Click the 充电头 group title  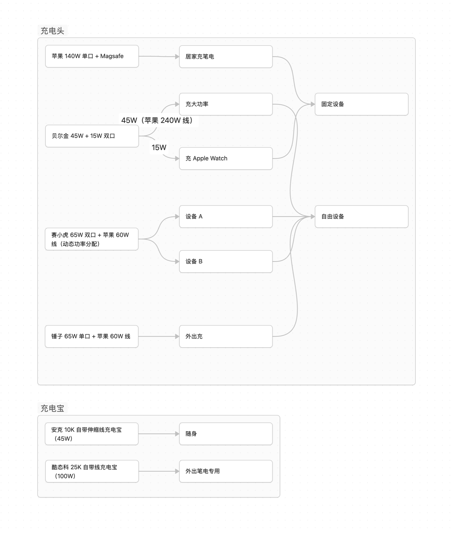pyautogui.click(x=52, y=31)
